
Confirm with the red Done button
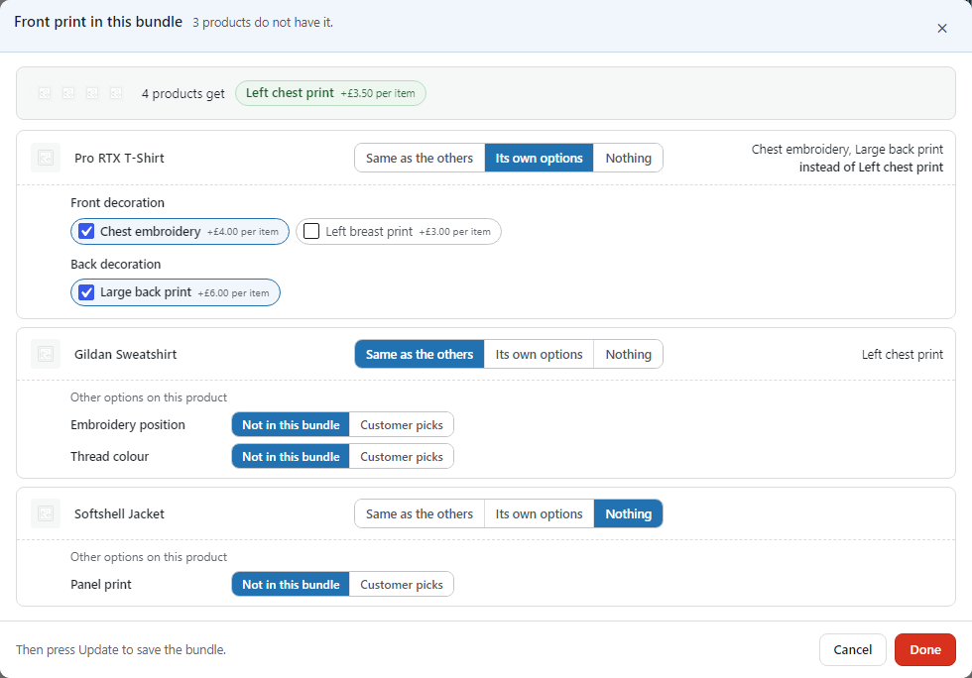click(x=924, y=649)
